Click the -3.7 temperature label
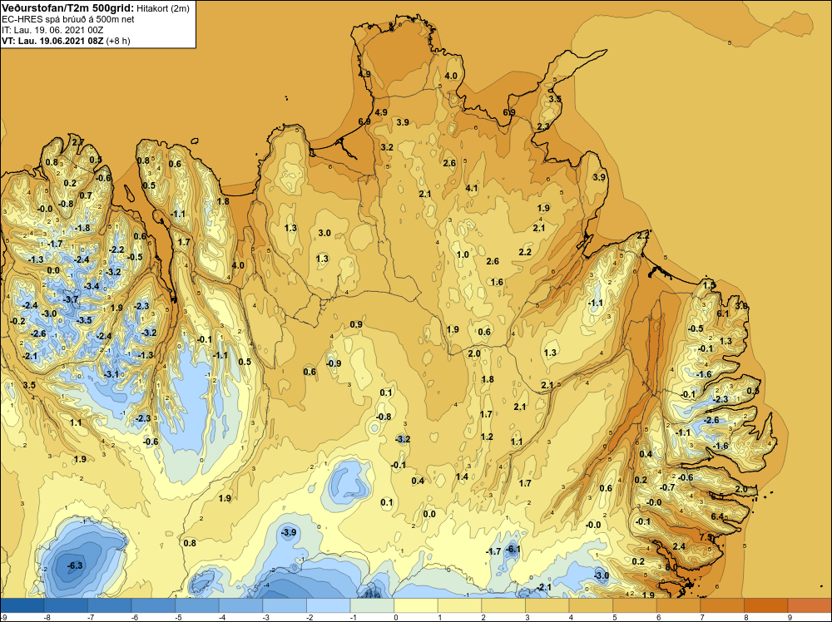The height and width of the screenshot is (622, 832). (x=70, y=299)
